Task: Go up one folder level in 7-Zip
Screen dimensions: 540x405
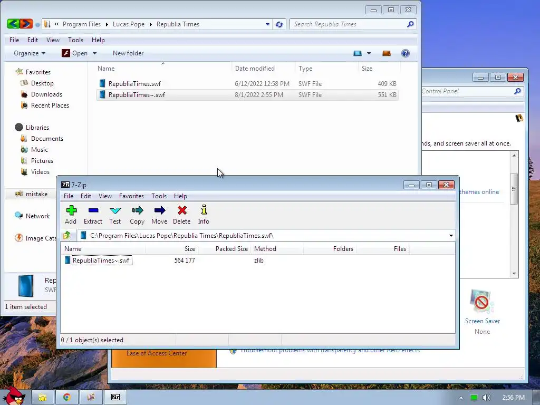Action: tap(67, 236)
